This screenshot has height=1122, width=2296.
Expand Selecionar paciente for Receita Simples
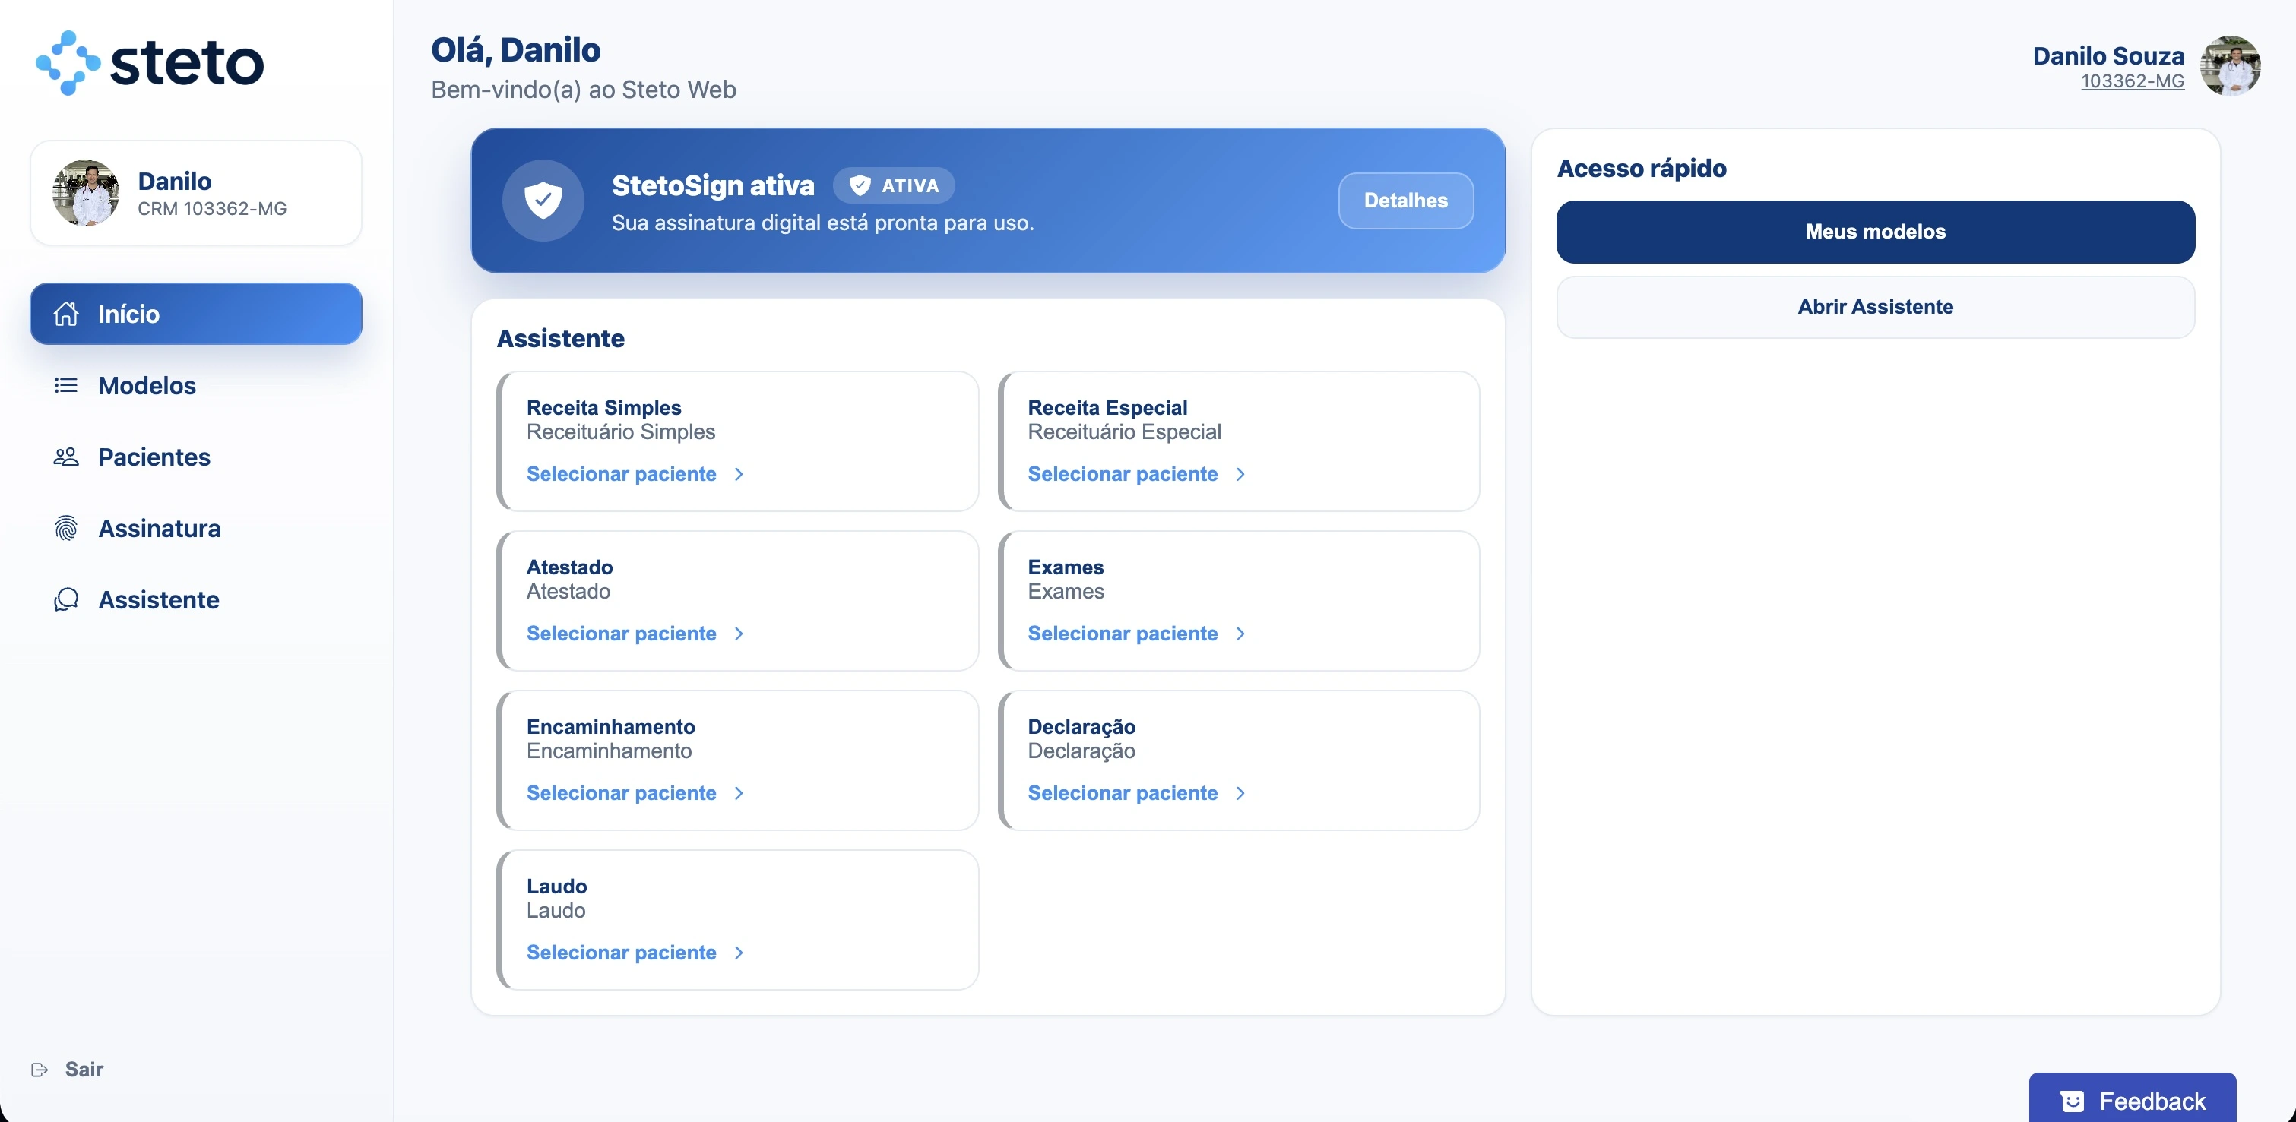634,473
